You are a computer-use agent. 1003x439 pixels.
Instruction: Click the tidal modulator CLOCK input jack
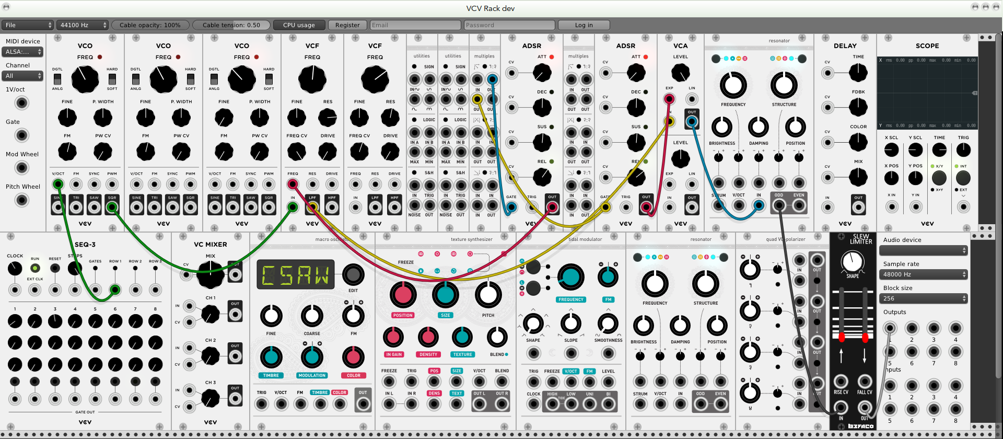[x=533, y=403]
